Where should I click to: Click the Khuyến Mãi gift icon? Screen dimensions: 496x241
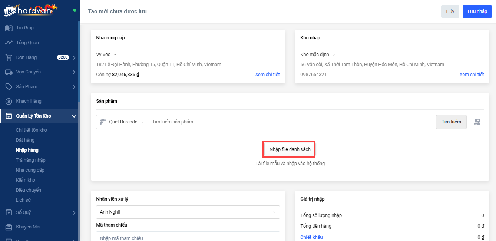pos(9,227)
